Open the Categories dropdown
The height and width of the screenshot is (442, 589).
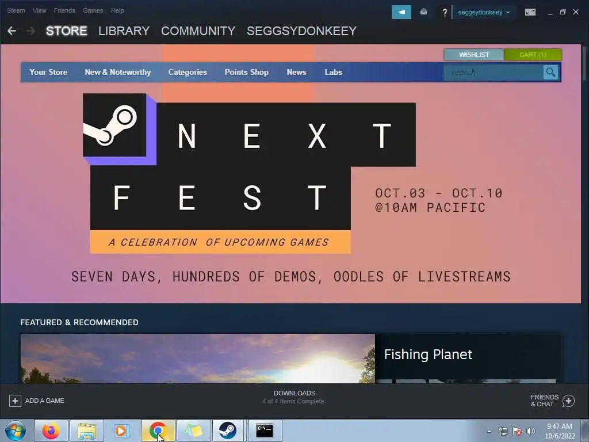(188, 72)
